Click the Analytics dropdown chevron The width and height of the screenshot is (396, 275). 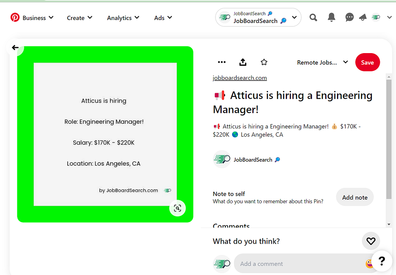click(x=137, y=17)
